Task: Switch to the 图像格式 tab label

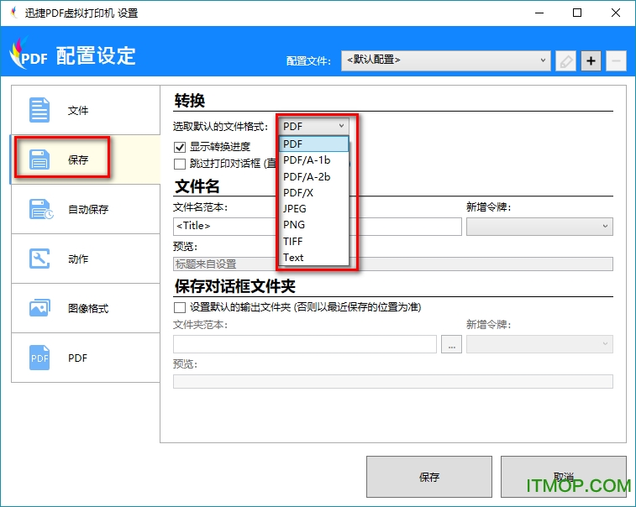Action: tap(88, 308)
